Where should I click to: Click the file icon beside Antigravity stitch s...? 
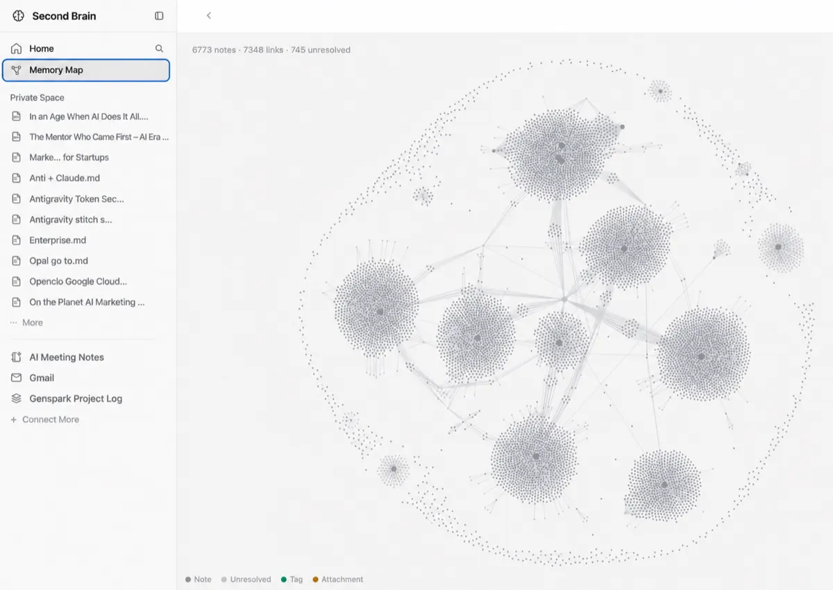[x=17, y=219]
